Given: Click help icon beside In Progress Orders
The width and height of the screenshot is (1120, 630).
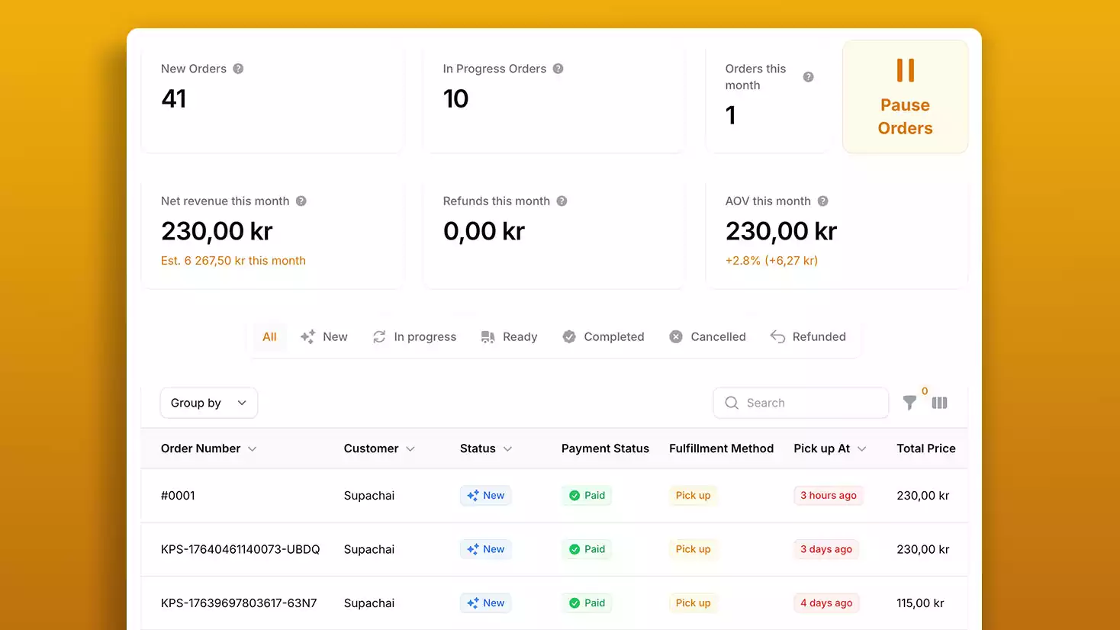Looking at the screenshot, I should pyautogui.click(x=558, y=69).
